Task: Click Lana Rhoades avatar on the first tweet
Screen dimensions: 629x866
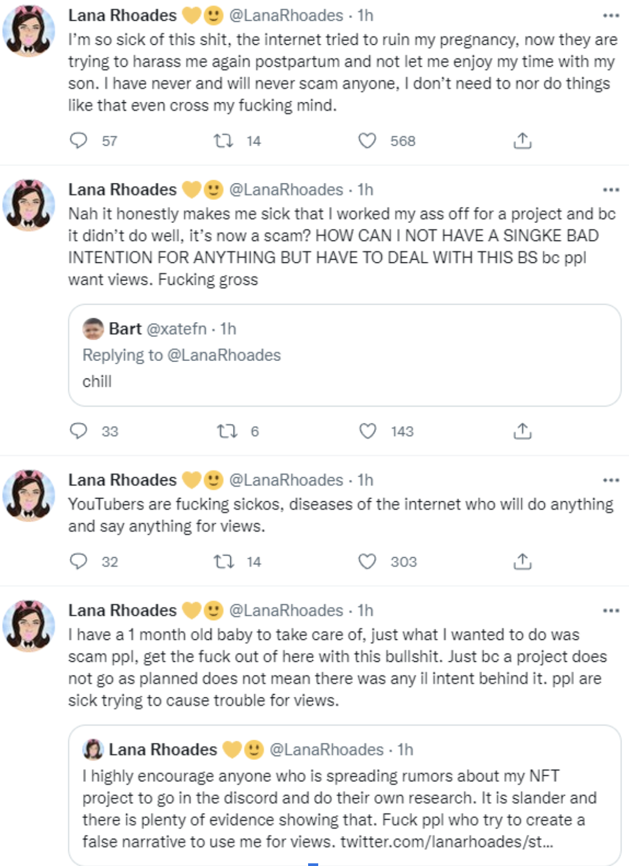Action: click(x=29, y=31)
